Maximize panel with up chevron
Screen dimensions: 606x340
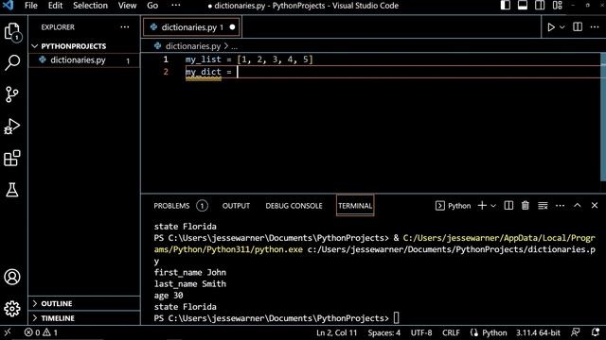tap(577, 206)
